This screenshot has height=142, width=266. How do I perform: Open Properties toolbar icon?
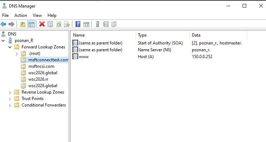[x=50, y=24]
